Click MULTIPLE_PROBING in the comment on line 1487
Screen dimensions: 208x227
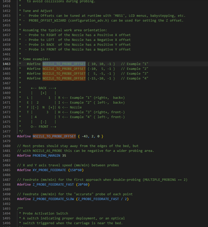coord(160,180)
